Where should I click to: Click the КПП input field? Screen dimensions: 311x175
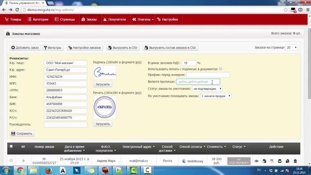click(x=66, y=84)
